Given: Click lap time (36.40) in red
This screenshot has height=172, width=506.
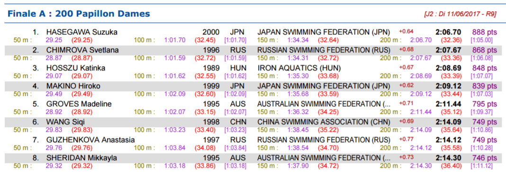Looking at the screenshot, I should [x=452, y=166].
